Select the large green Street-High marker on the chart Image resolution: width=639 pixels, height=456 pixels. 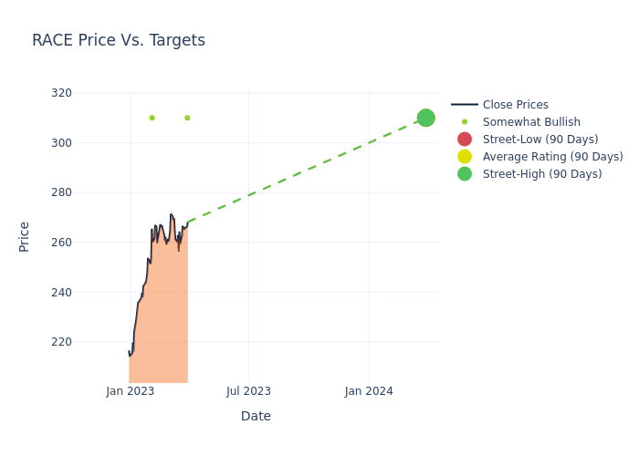point(425,118)
